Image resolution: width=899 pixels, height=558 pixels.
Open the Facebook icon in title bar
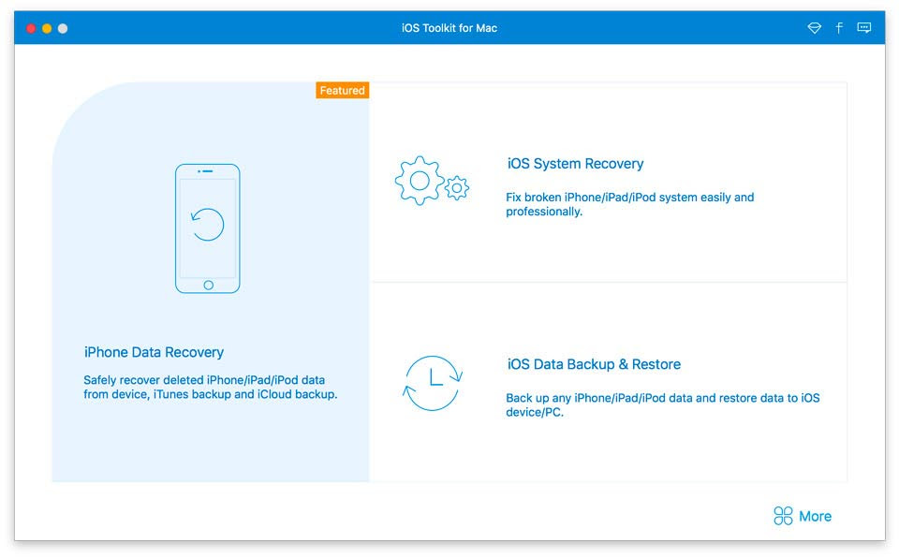(x=839, y=27)
